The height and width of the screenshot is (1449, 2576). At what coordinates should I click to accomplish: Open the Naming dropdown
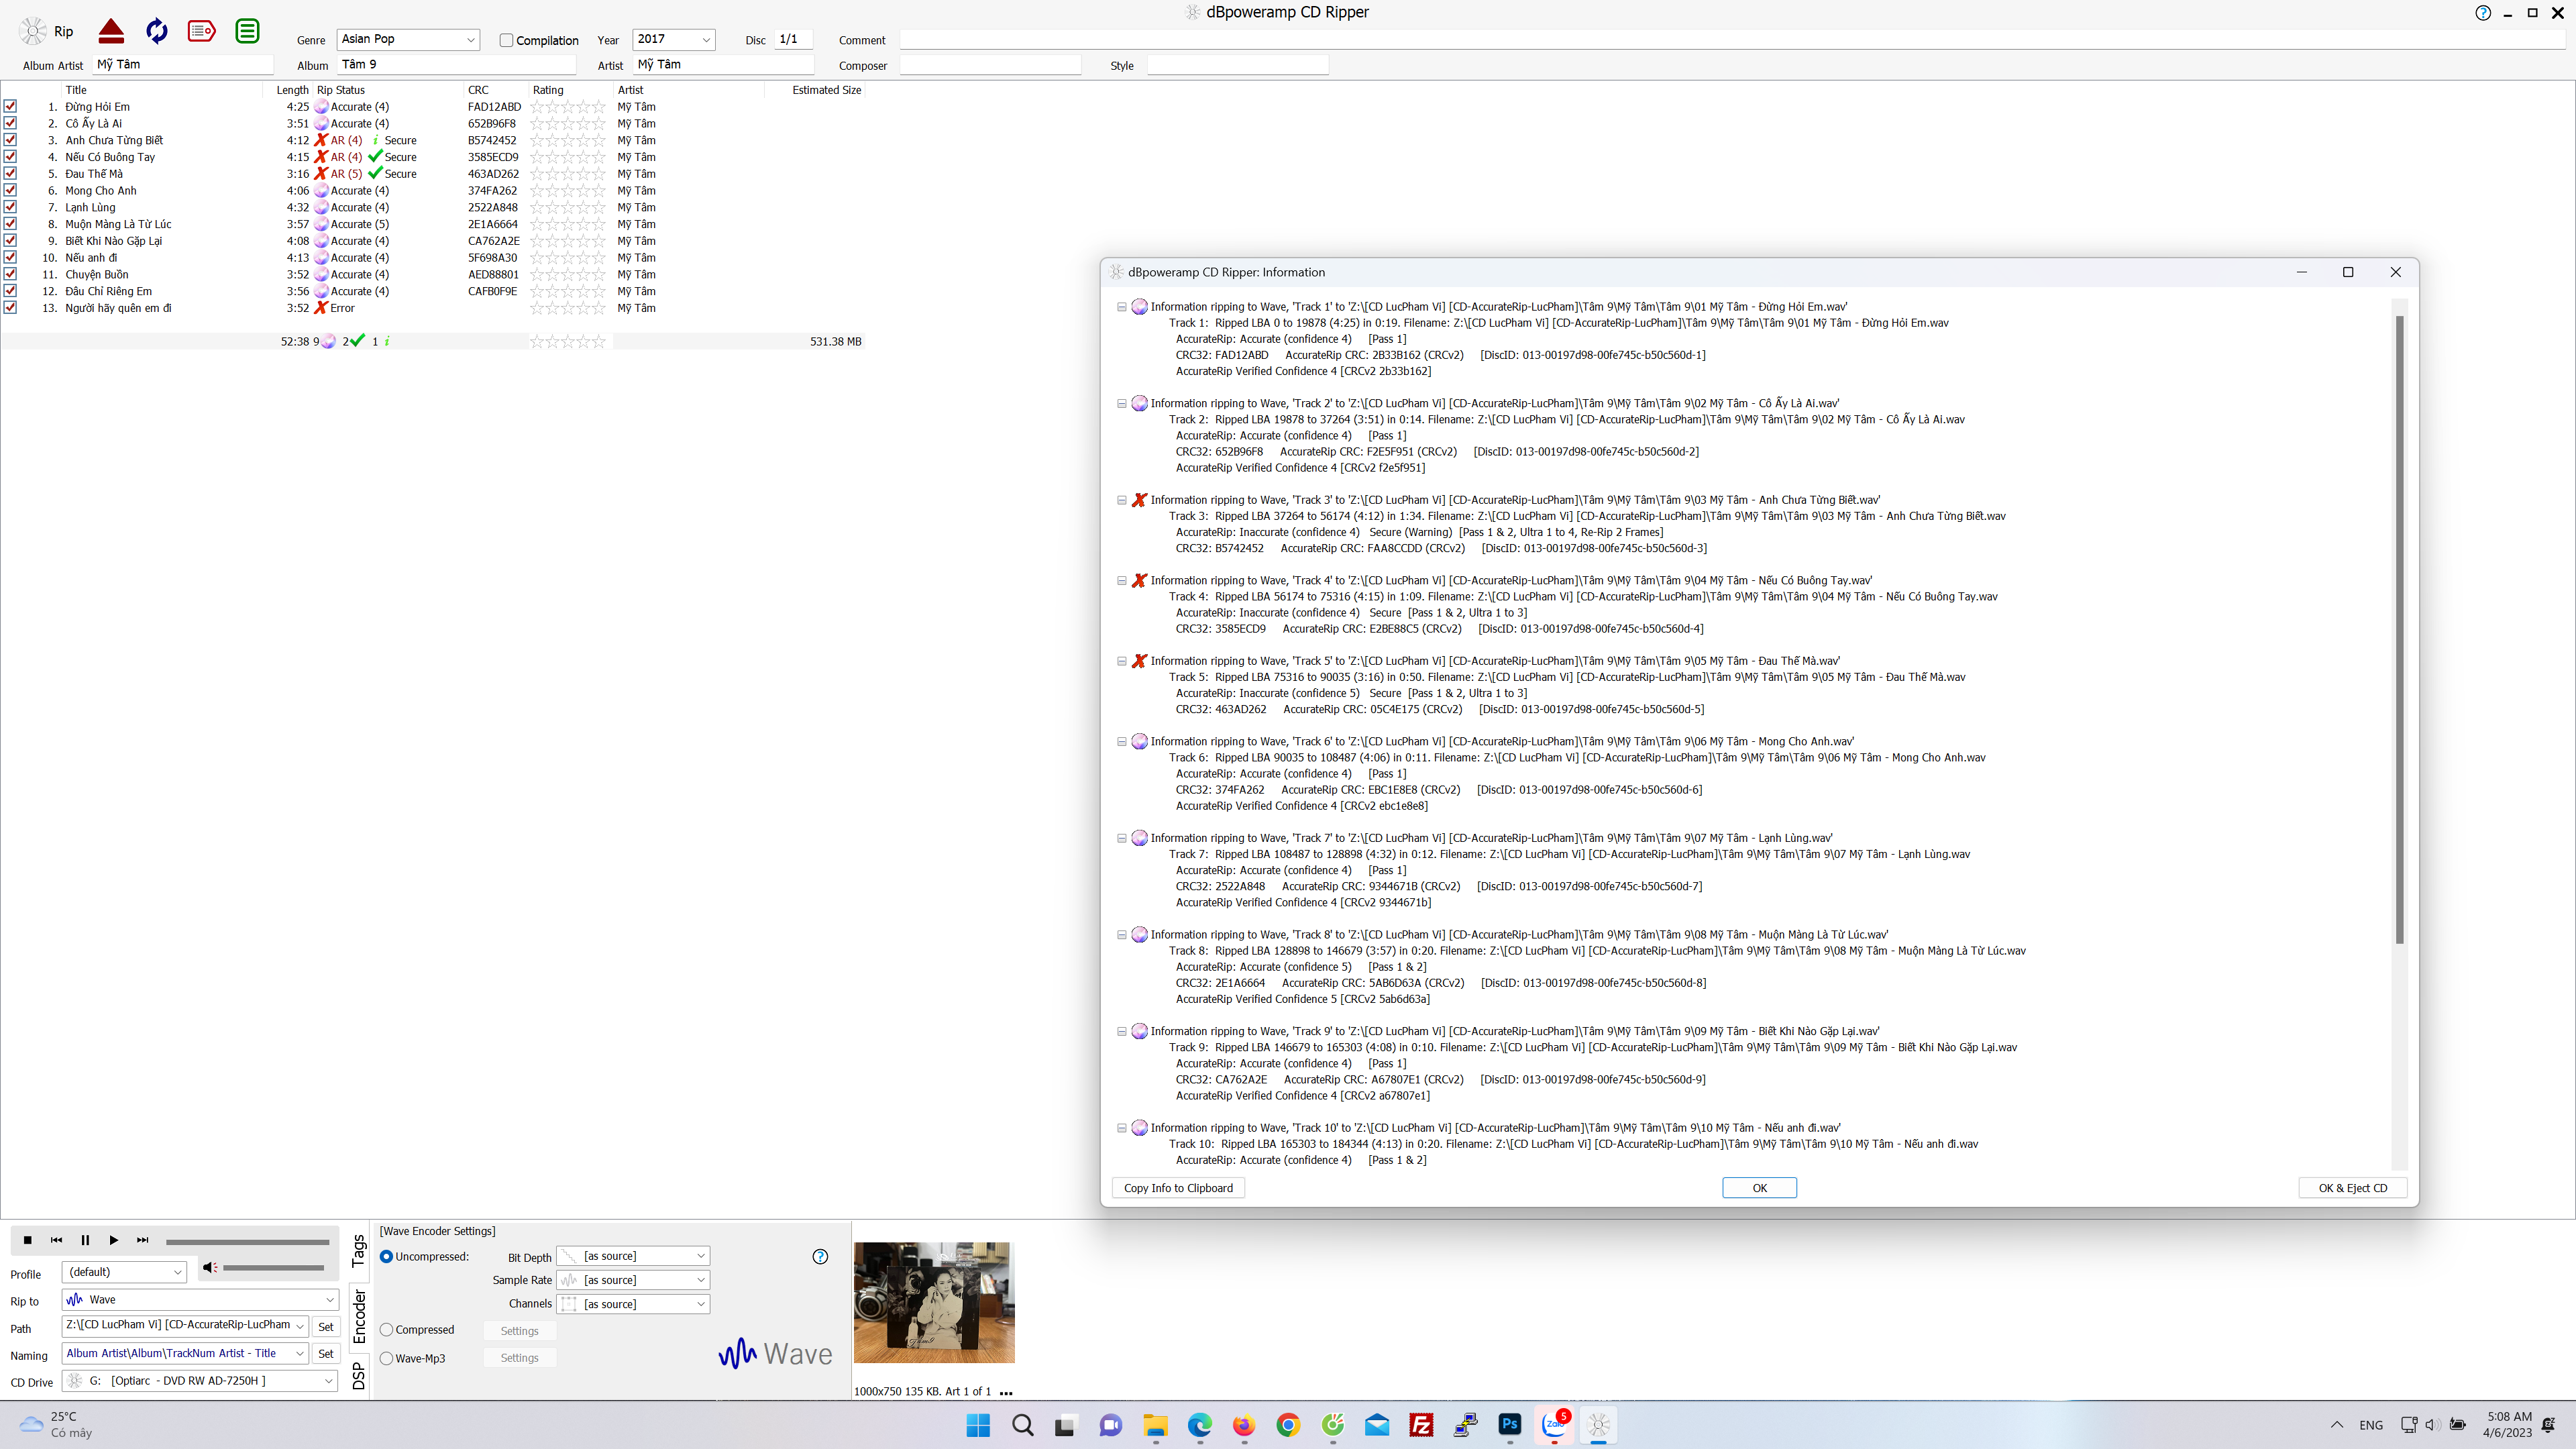pyautogui.click(x=299, y=1353)
